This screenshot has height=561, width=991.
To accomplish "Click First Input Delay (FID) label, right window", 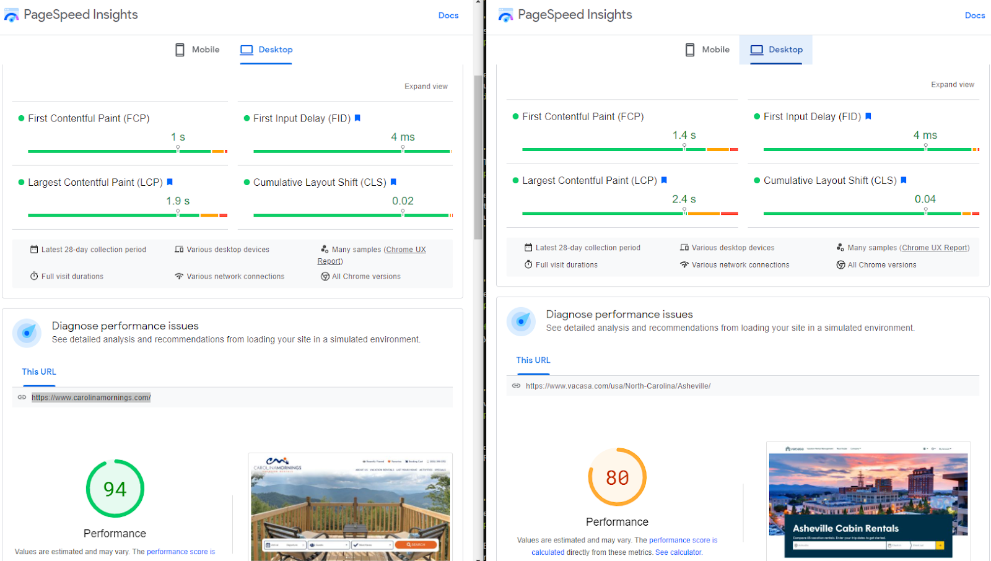I will point(812,116).
